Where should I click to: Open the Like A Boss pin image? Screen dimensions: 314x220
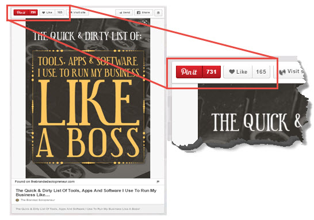(88, 98)
